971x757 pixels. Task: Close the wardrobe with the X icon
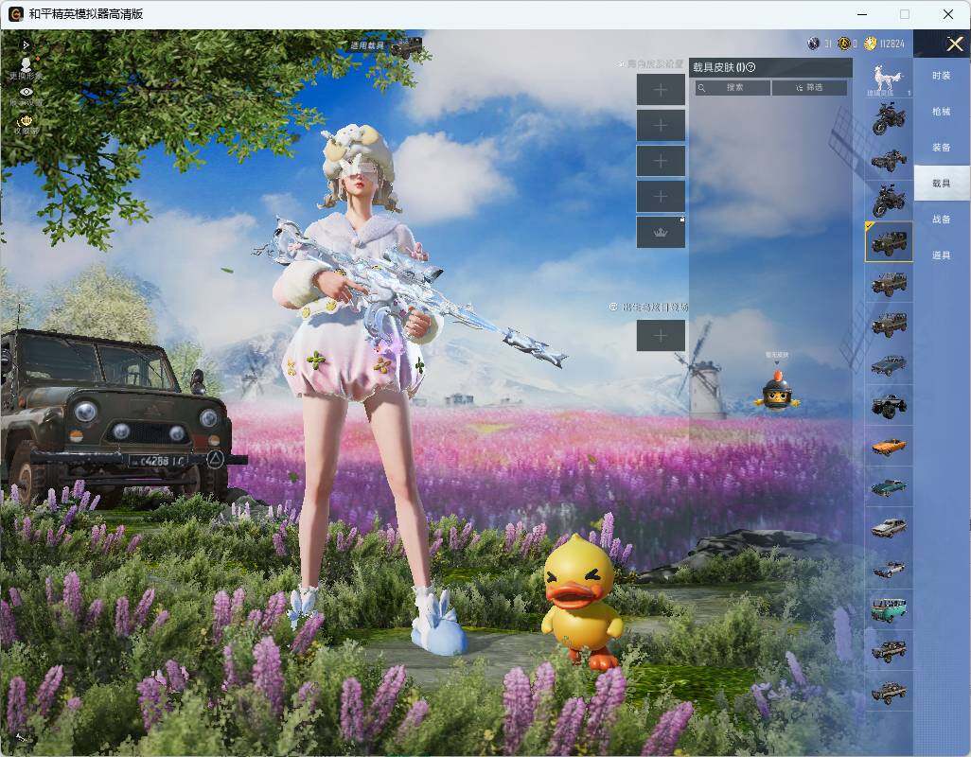[x=954, y=44]
